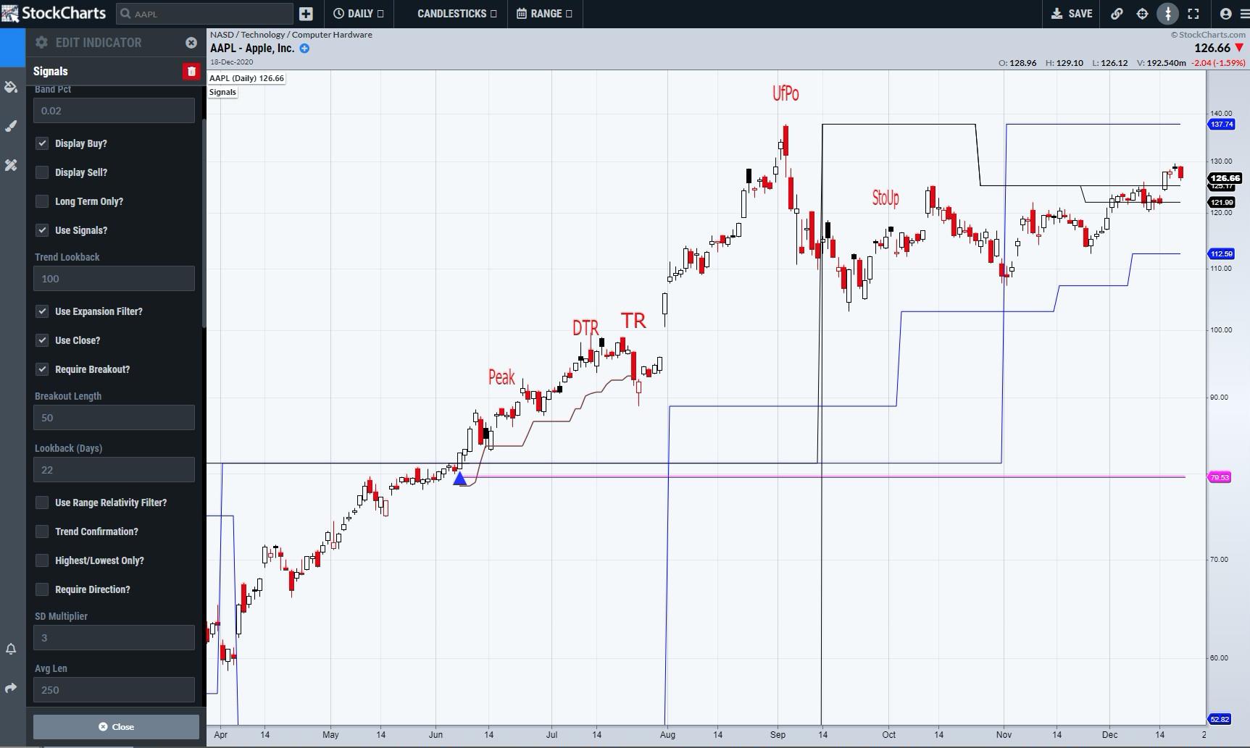Screen dimensions: 1250x748
Task: Click the symbol search field
Action: tap(204, 14)
